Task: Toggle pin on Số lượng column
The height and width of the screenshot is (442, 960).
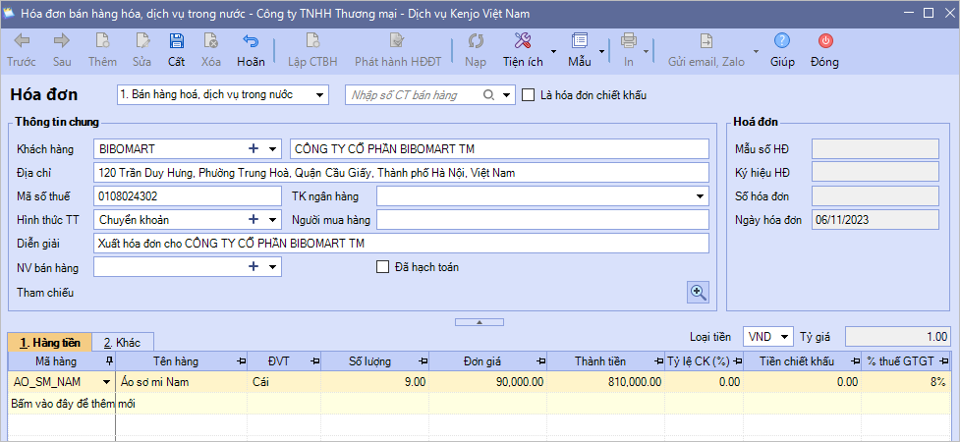Action: point(422,361)
